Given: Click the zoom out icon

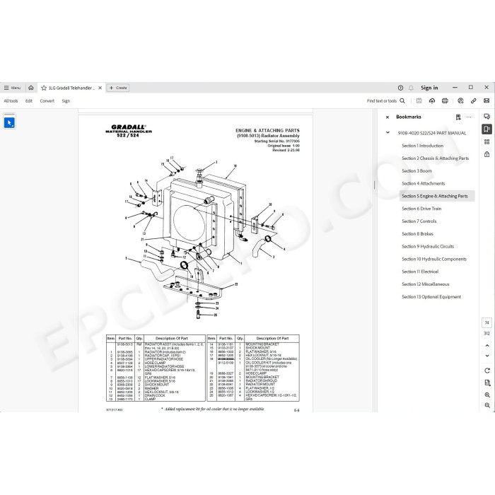Looking at the screenshot, I should click(x=487, y=405).
